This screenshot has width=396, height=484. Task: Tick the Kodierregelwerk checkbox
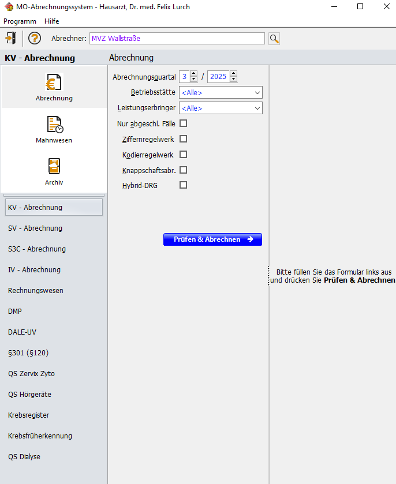coord(184,154)
